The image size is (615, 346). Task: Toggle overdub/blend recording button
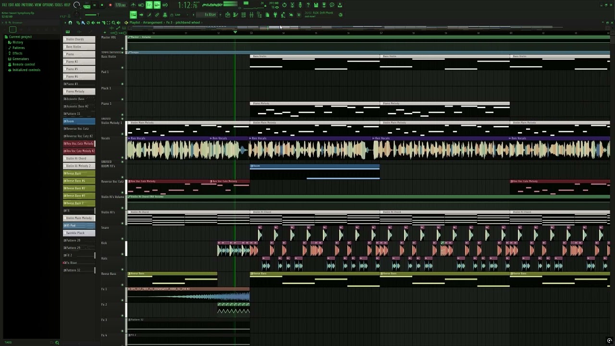click(x=157, y=5)
